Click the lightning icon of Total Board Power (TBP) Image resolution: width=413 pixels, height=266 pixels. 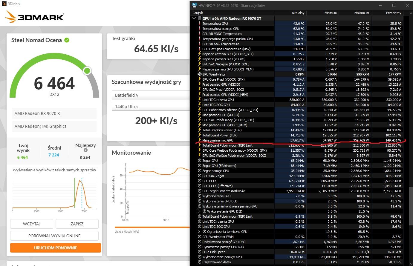point(200,135)
